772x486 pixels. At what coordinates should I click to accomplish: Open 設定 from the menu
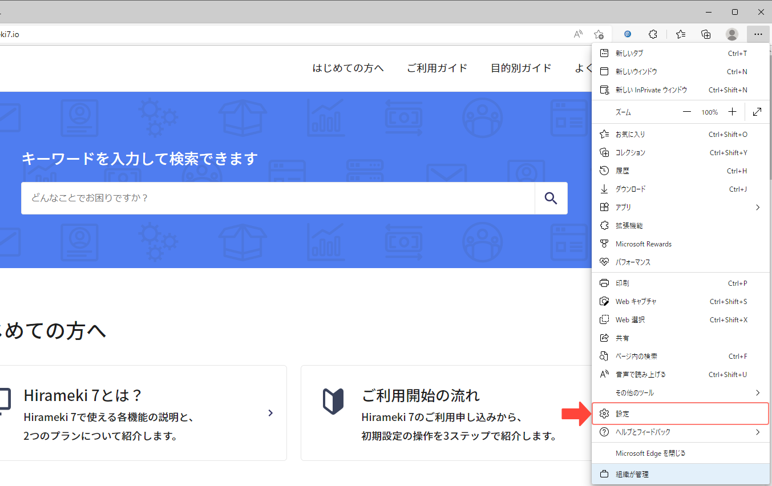click(681, 414)
